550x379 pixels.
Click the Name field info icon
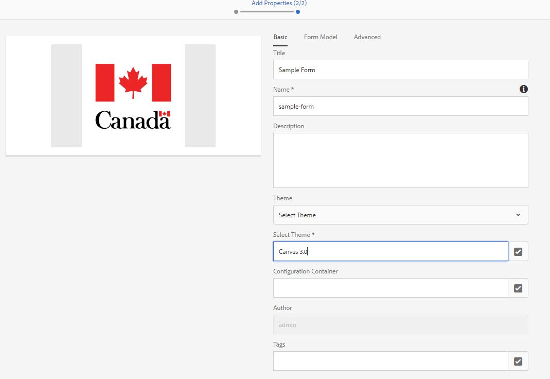[523, 89]
